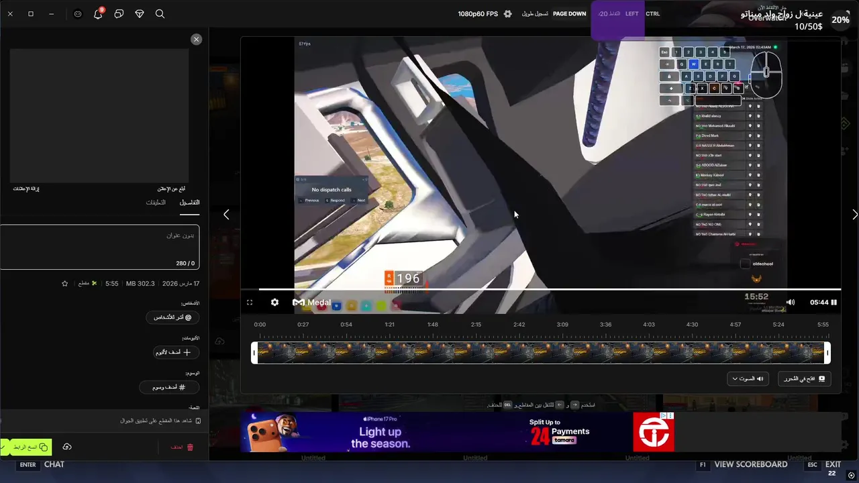The height and width of the screenshot is (483, 859).
Task: Open the الصوت audio dropdown
Action: click(748, 379)
